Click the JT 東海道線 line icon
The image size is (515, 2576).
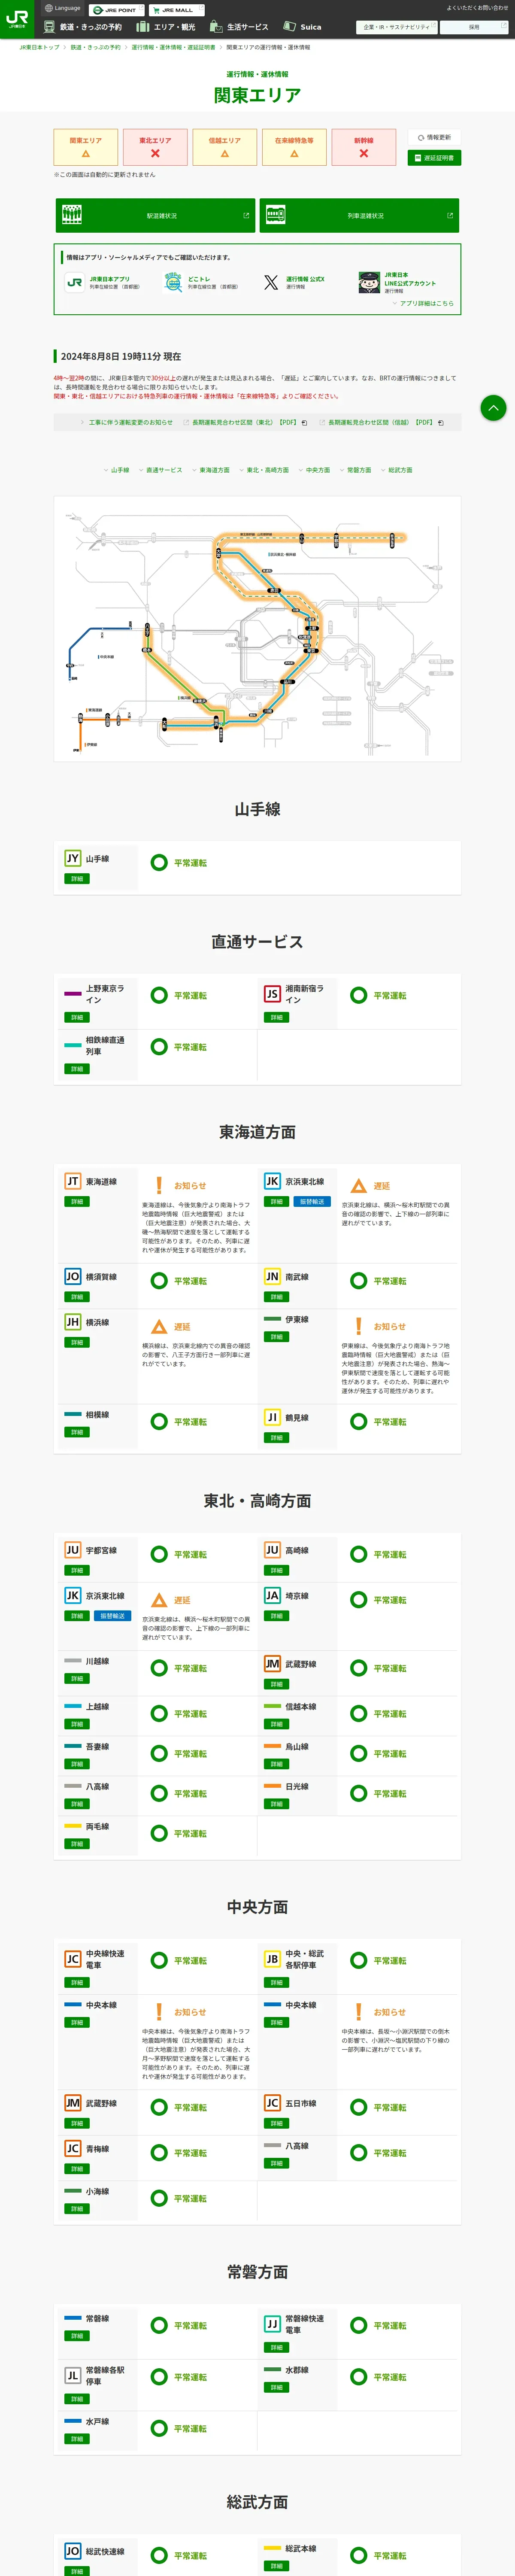72,1181
